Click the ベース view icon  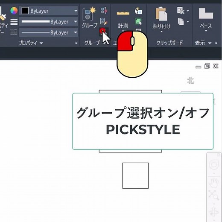click(x=206, y=14)
